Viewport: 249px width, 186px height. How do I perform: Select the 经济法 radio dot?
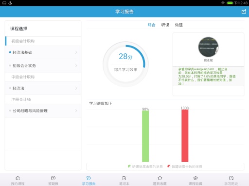(10, 88)
